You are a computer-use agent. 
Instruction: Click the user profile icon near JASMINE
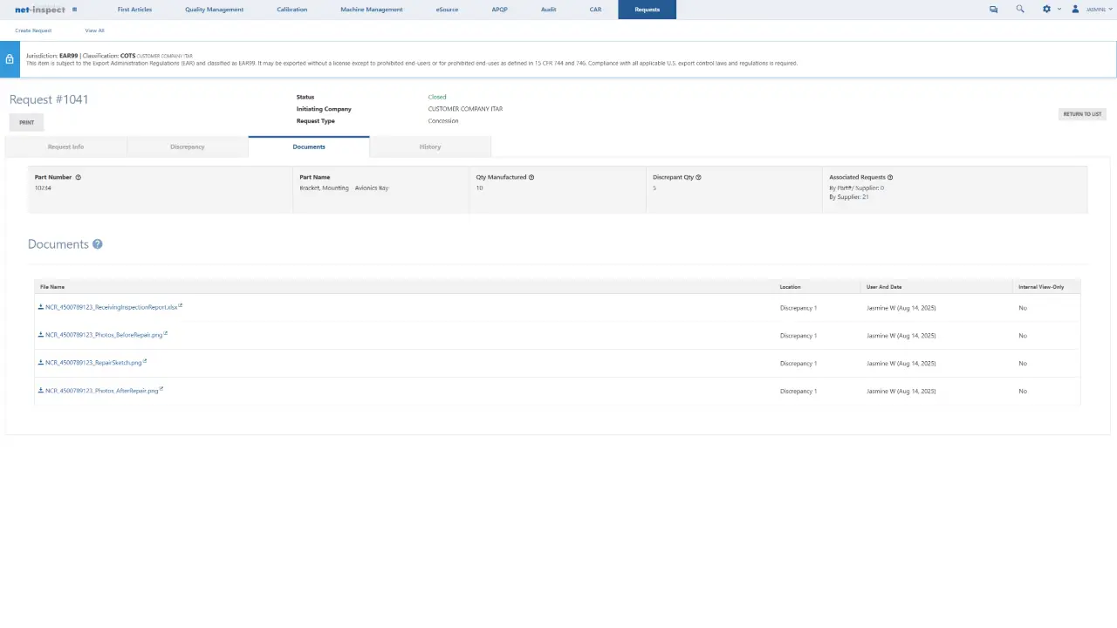point(1074,9)
